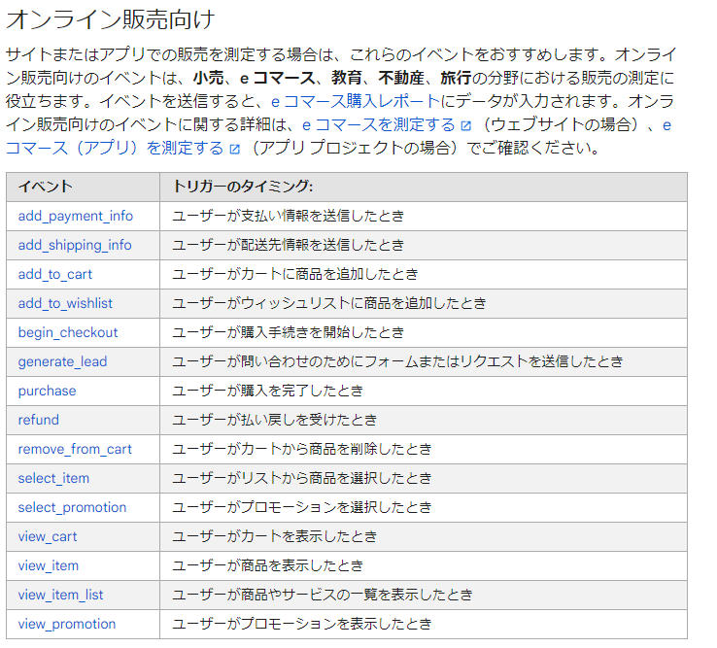The image size is (717, 648).
Task: Click external-link icon after e コマースを測定する
Action: (x=466, y=125)
